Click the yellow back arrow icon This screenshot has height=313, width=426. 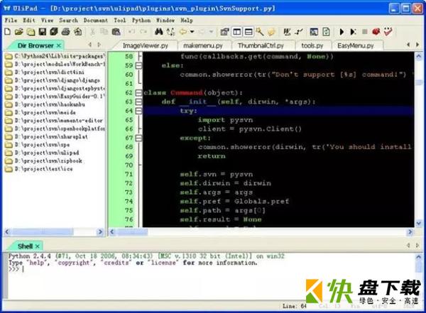pos(183,32)
